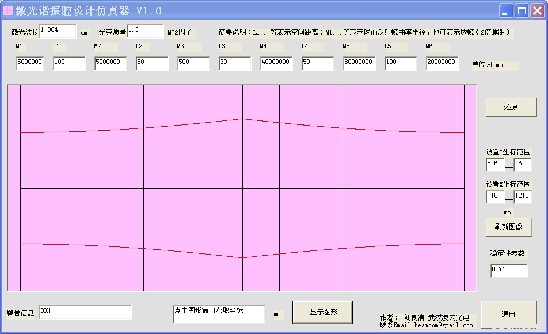
Task: Select the M2 input with 5000000
Action: click(x=111, y=63)
